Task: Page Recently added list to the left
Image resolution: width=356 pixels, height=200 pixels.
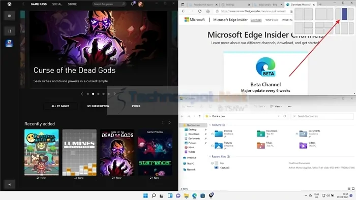Action: [x=163, y=123]
